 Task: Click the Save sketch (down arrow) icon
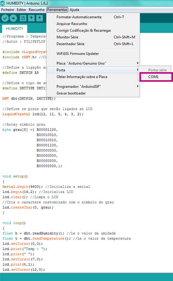(39, 18)
